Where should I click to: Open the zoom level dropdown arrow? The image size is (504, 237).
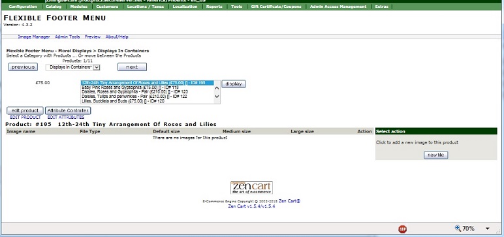487,229
